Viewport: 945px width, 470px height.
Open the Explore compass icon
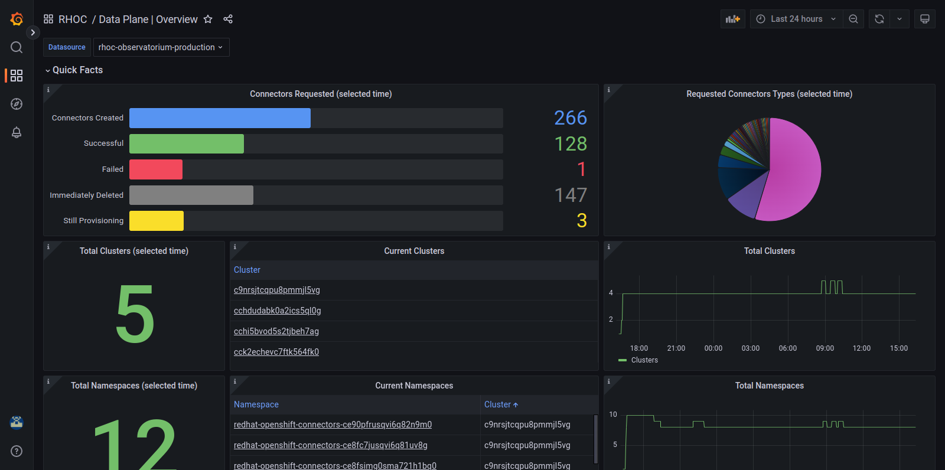pyautogui.click(x=17, y=104)
